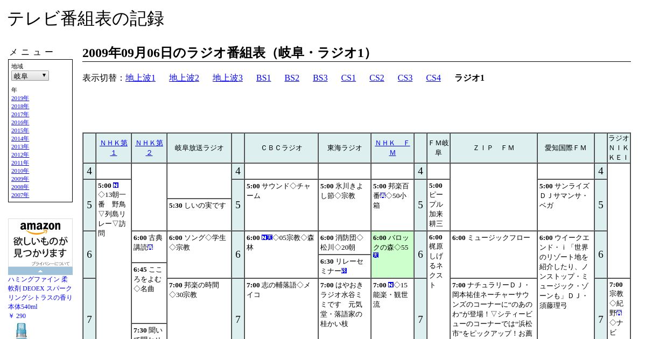The width and height of the screenshot is (646, 339).
Task: Switch to the BS3 listing
Action: (320, 78)
